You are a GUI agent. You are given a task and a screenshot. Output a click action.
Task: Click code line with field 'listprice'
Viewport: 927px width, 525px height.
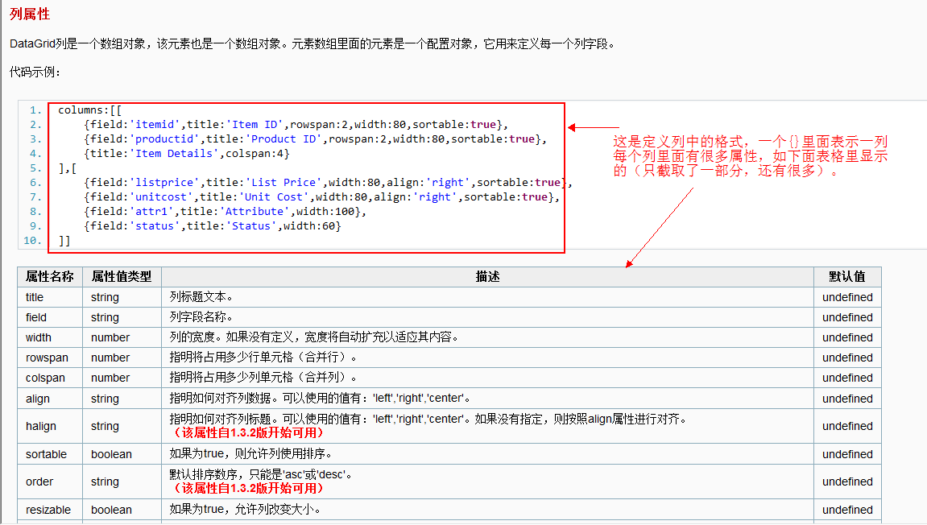click(328, 183)
